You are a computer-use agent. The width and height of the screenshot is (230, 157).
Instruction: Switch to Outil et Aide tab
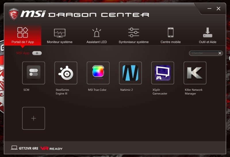(x=208, y=35)
